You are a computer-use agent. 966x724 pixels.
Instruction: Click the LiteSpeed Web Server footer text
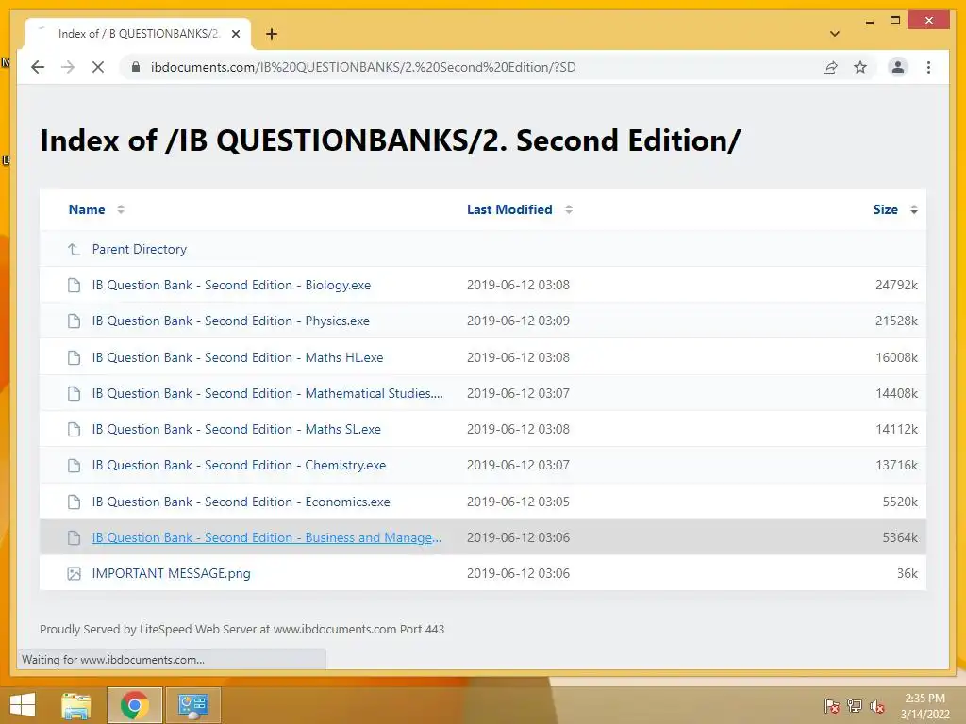242,629
